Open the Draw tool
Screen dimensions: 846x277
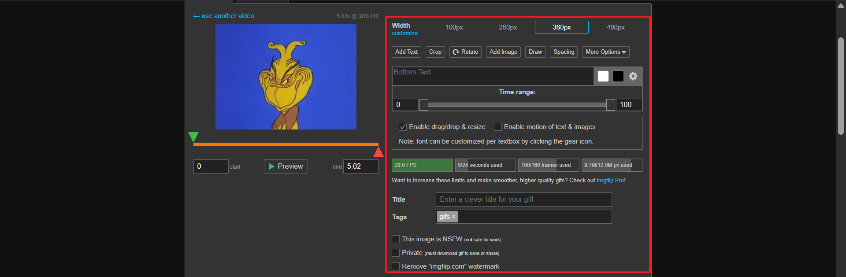point(535,52)
